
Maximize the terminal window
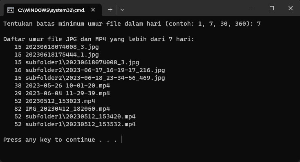pyautogui.click(x=272, y=8)
